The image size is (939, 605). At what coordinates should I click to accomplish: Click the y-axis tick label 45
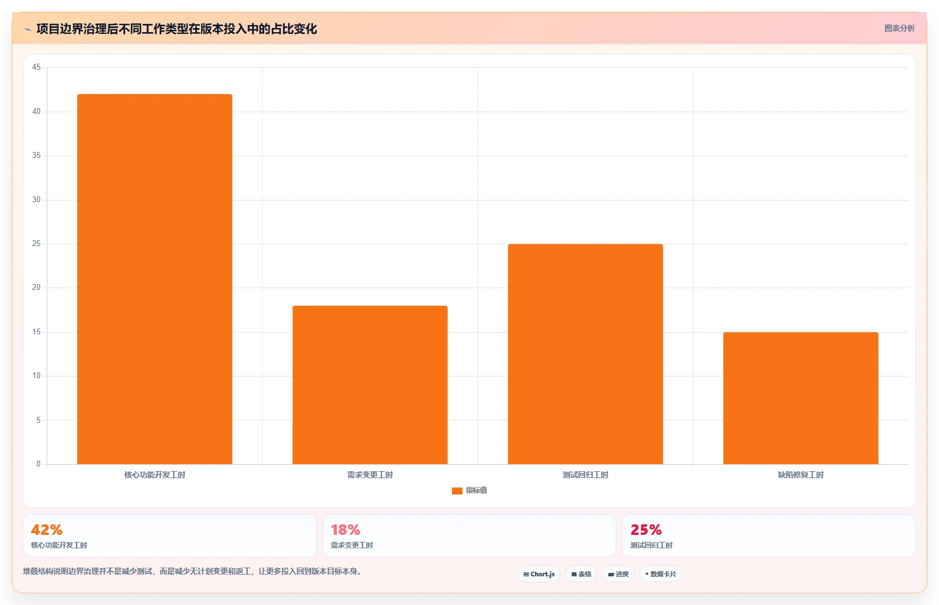[x=36, y=67]
